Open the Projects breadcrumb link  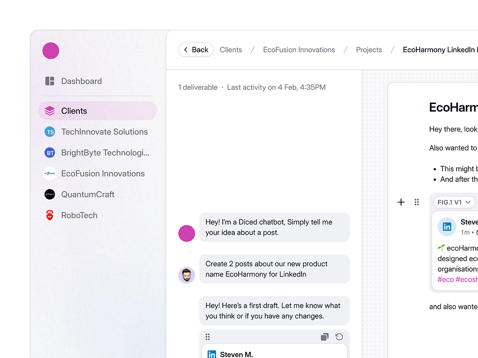[369, 50]
